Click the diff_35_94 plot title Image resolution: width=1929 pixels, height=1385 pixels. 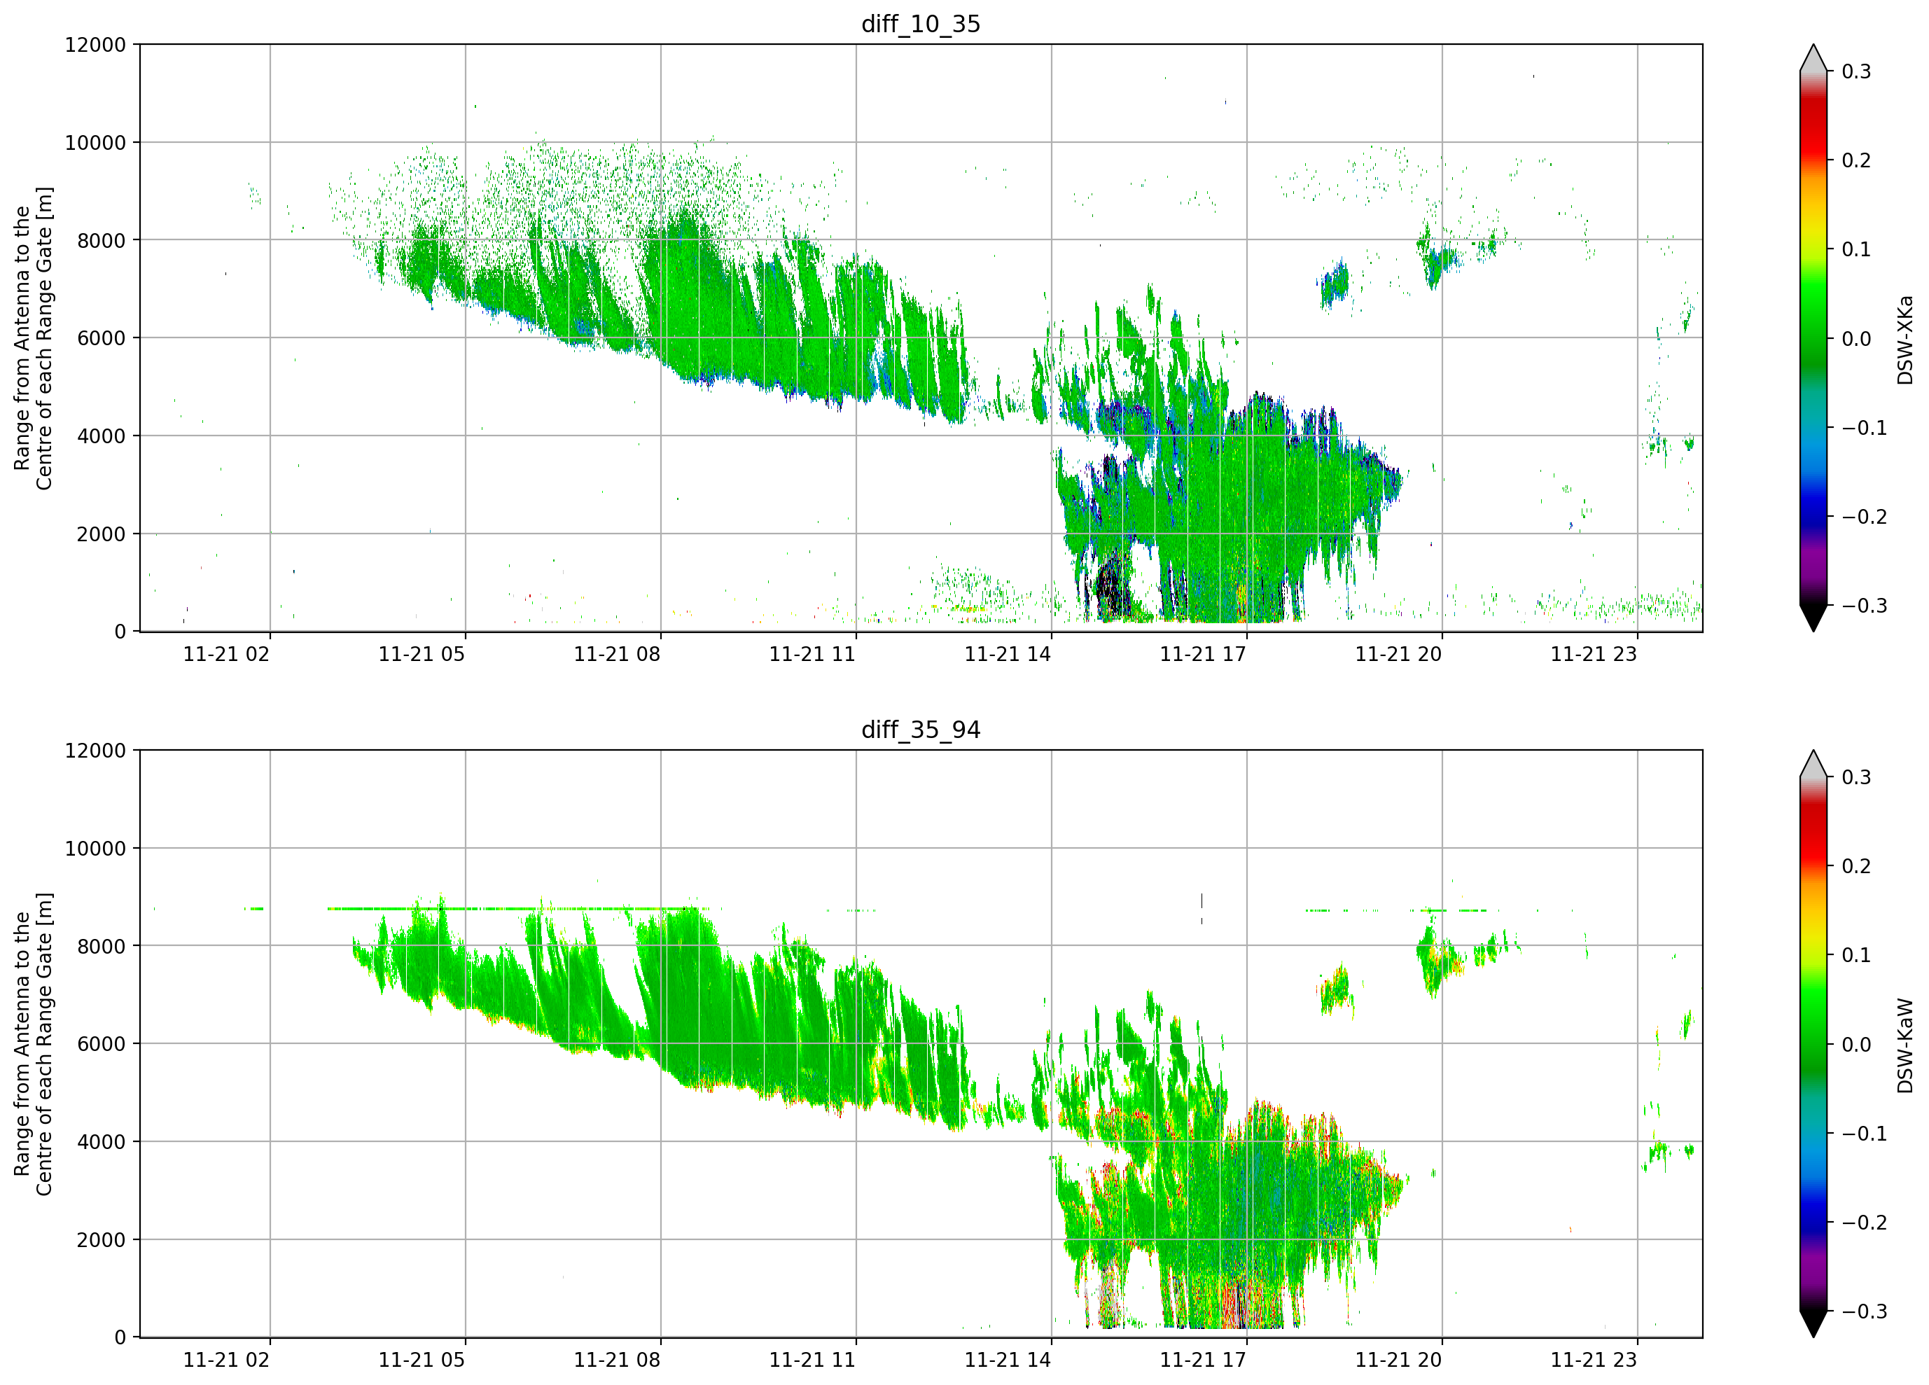920,730
